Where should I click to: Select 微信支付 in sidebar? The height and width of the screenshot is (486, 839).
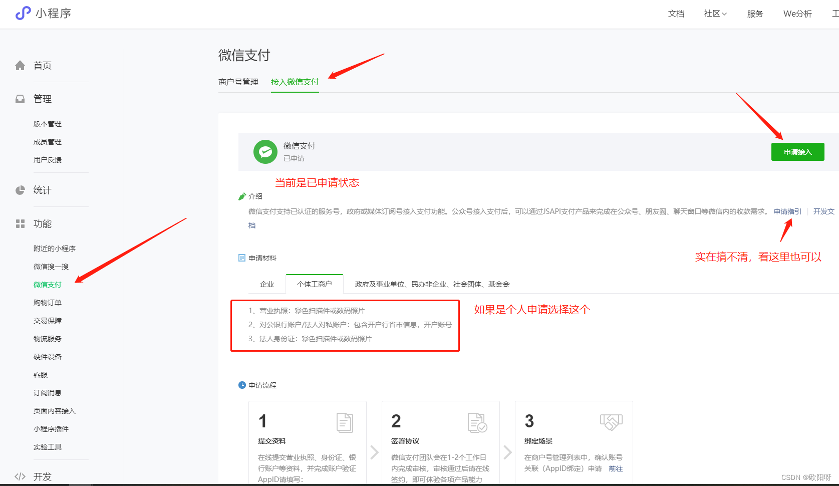48,285
